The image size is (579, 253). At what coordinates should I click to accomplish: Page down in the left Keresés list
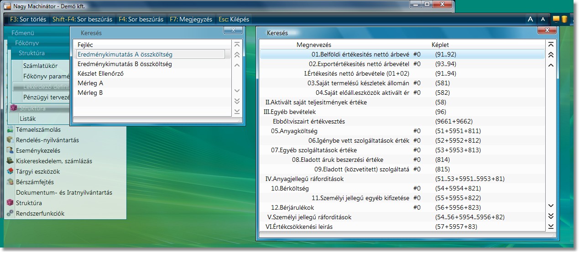236,101
